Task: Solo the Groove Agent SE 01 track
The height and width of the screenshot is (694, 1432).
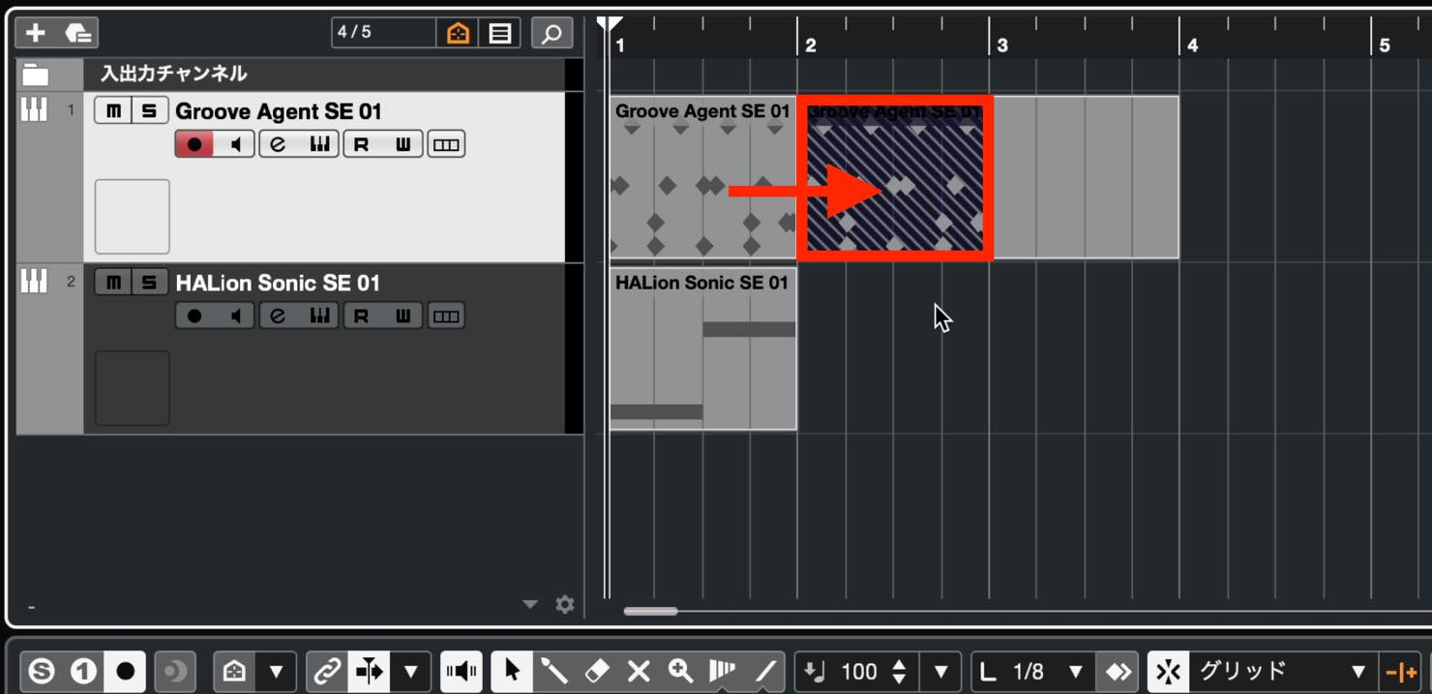Action: 149,111
